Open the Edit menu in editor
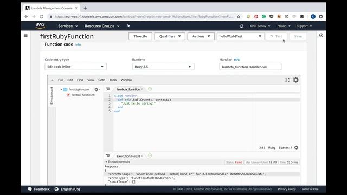Image resolution: width=347 pixels, height=195 pixels. 70,80
